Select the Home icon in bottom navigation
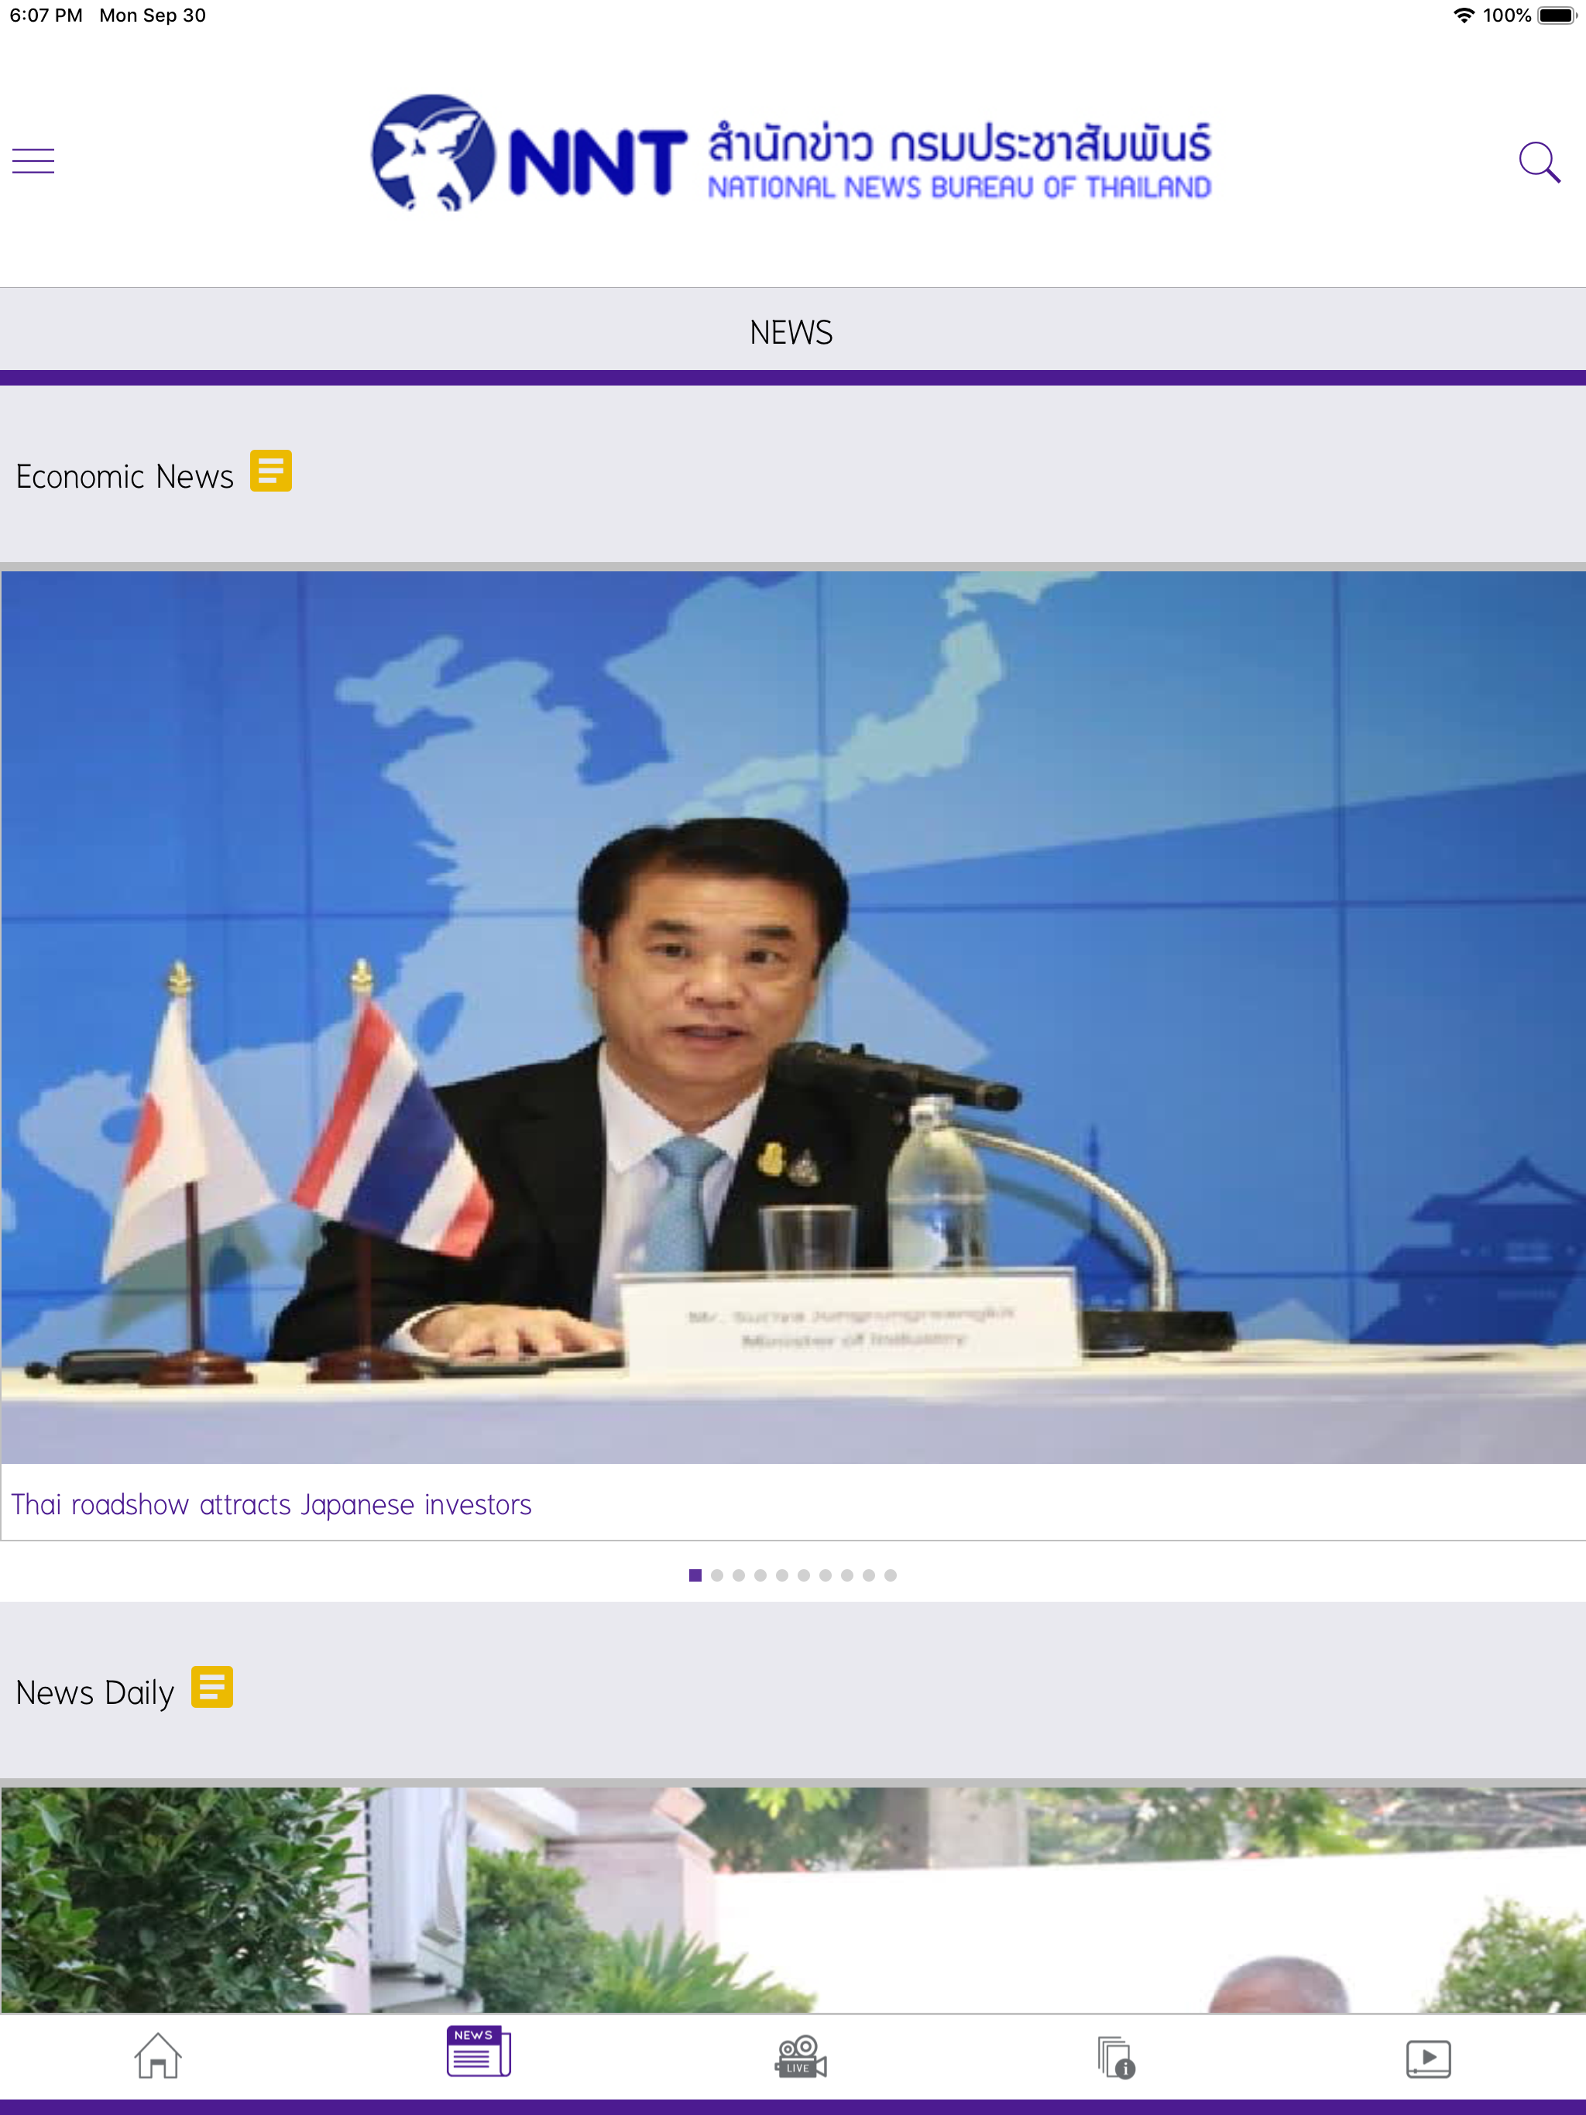Viewport: 1586px width, 2115px height. pos(158,2055)
